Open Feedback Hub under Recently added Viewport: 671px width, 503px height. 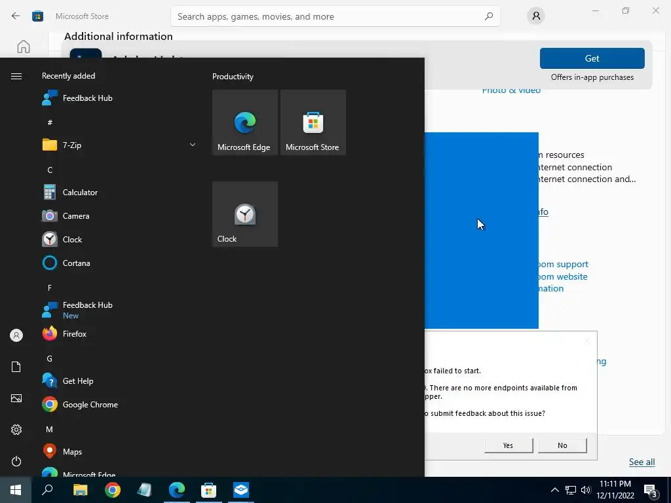(x=119, y=98)
